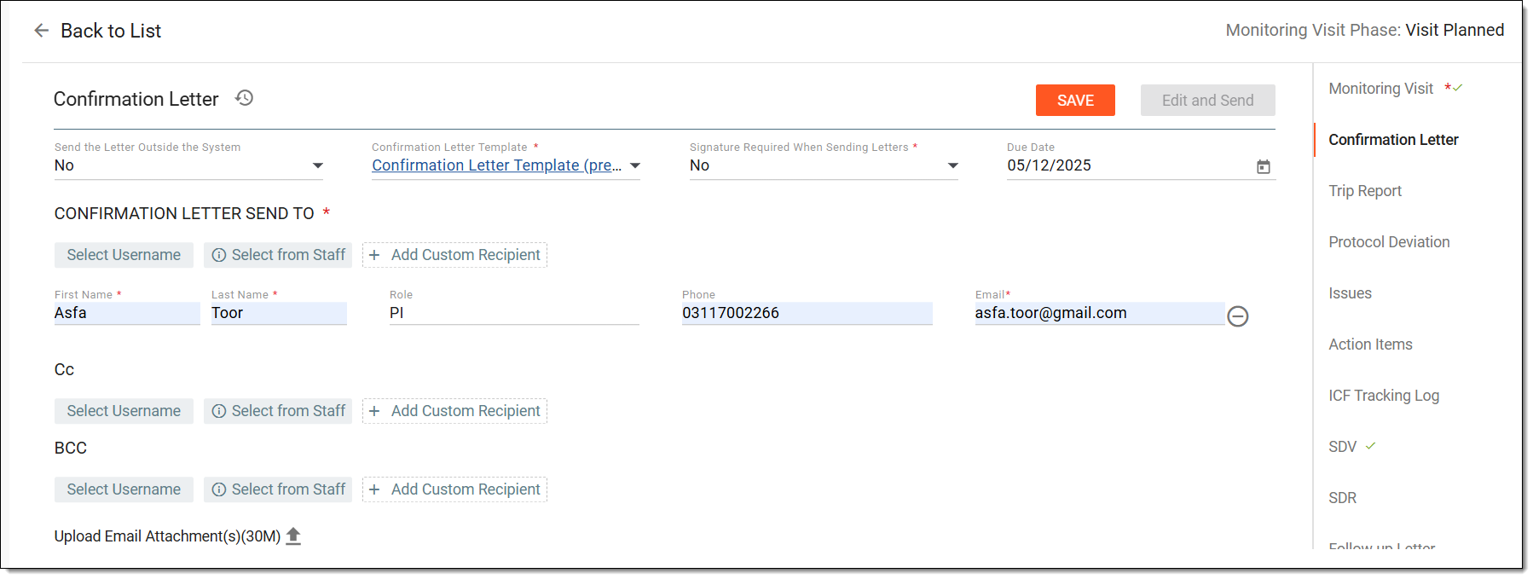Click the First Name field containing Asfa
This screenshot has height=579, width=1533.
click(127, 313)
